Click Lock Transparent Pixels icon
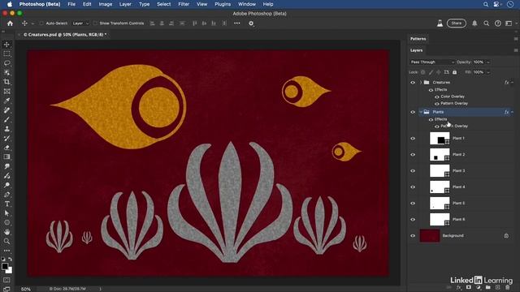This screenshot has width=520, height=292. point(422,72)
